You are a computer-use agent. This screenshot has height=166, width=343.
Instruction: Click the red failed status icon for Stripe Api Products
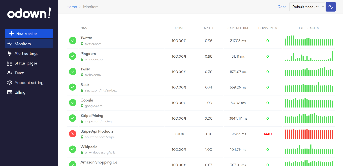tap(73, 134)
